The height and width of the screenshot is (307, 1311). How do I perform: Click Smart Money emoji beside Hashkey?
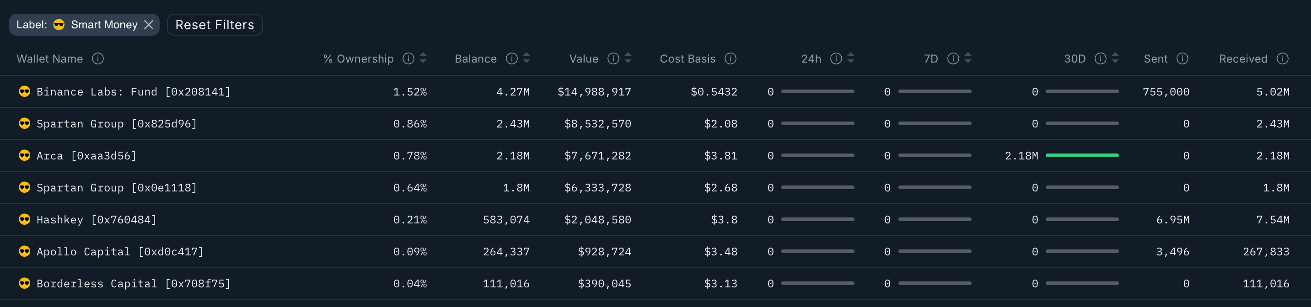(24, 220)
